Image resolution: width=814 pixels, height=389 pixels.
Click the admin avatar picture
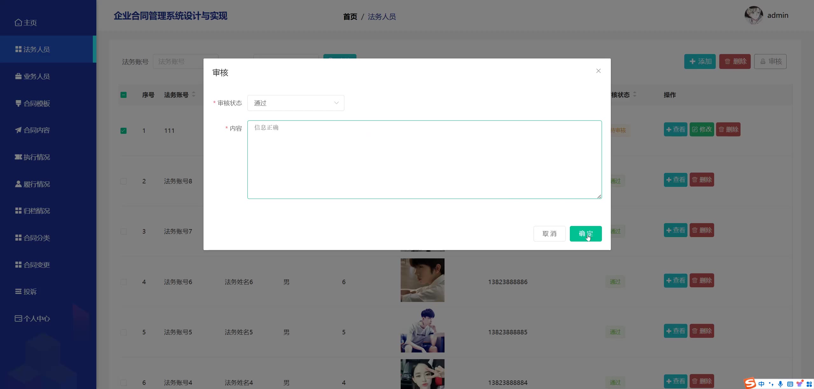pyautogui.click(x=753, y=15)
